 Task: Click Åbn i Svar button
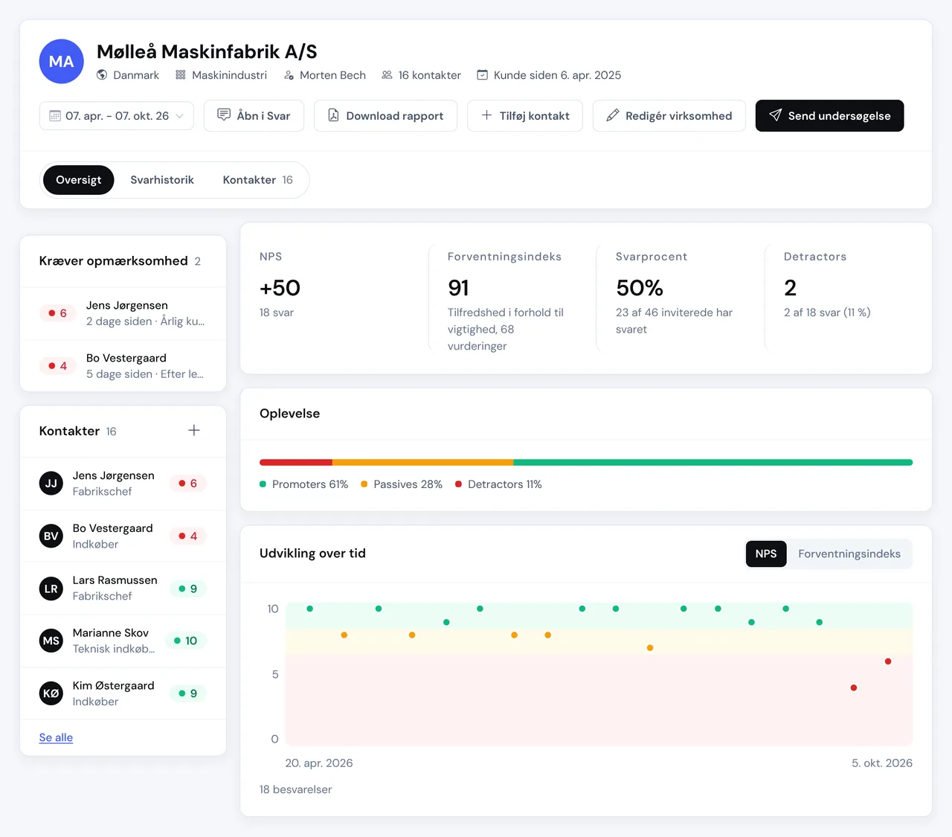254,116
